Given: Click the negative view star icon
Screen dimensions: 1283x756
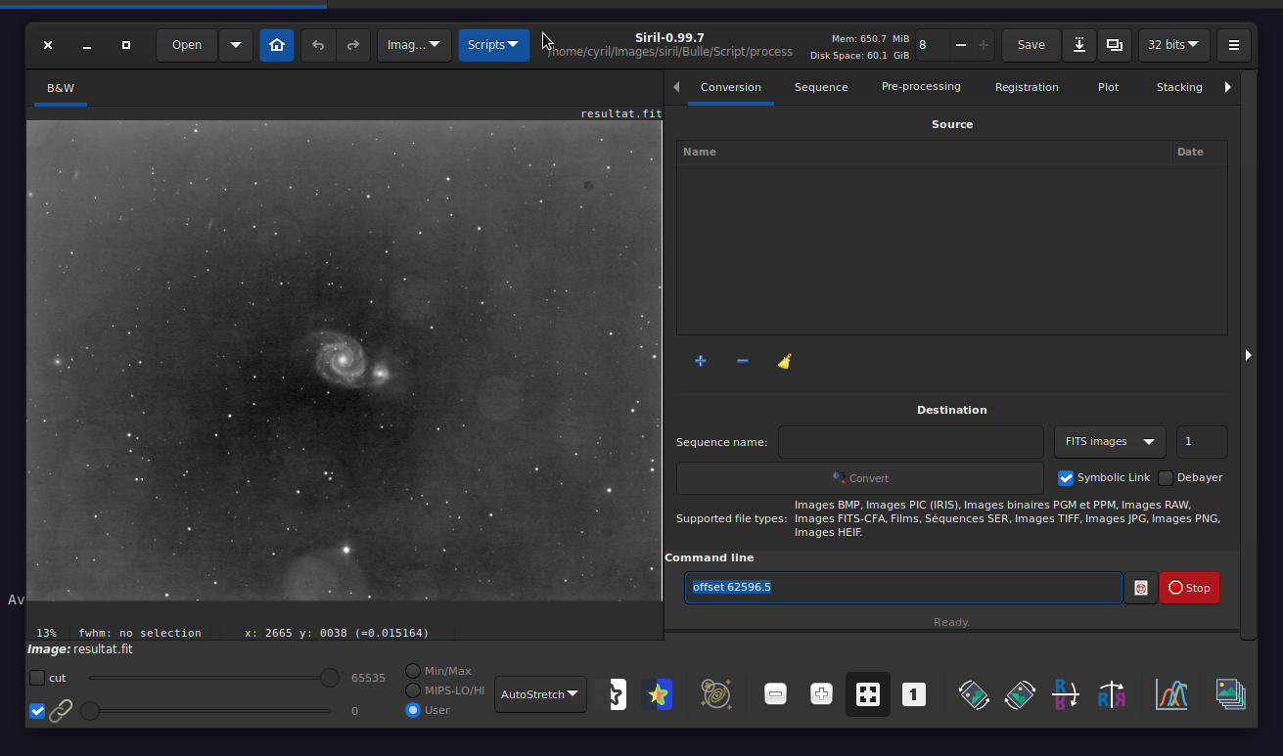Looking at the screenshot, I should coord(612,694).
